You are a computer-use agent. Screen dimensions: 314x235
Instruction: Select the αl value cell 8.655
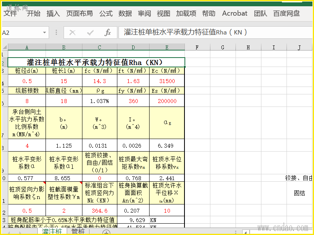click(64, 178)
